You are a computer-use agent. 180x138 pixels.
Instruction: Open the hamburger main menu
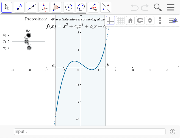[x=171, y=7]
